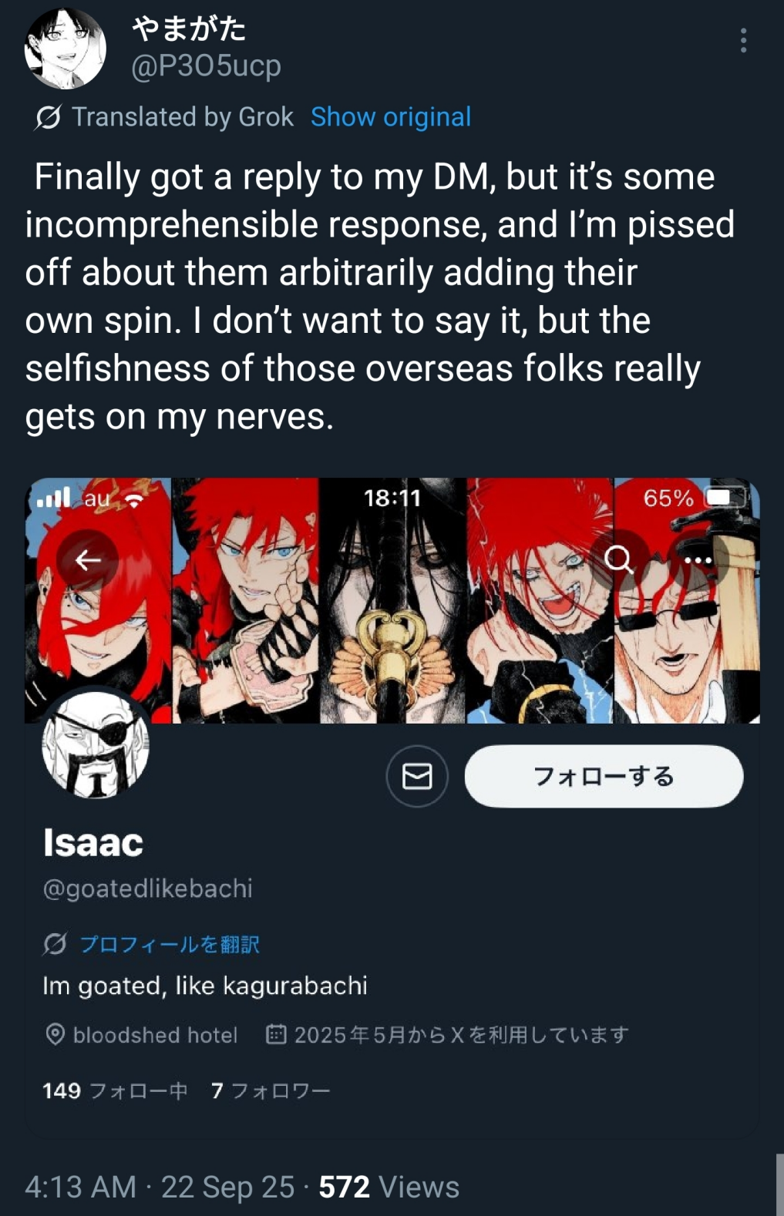
Task: Tap the search magnifier on profile banner
Action: 618,559
